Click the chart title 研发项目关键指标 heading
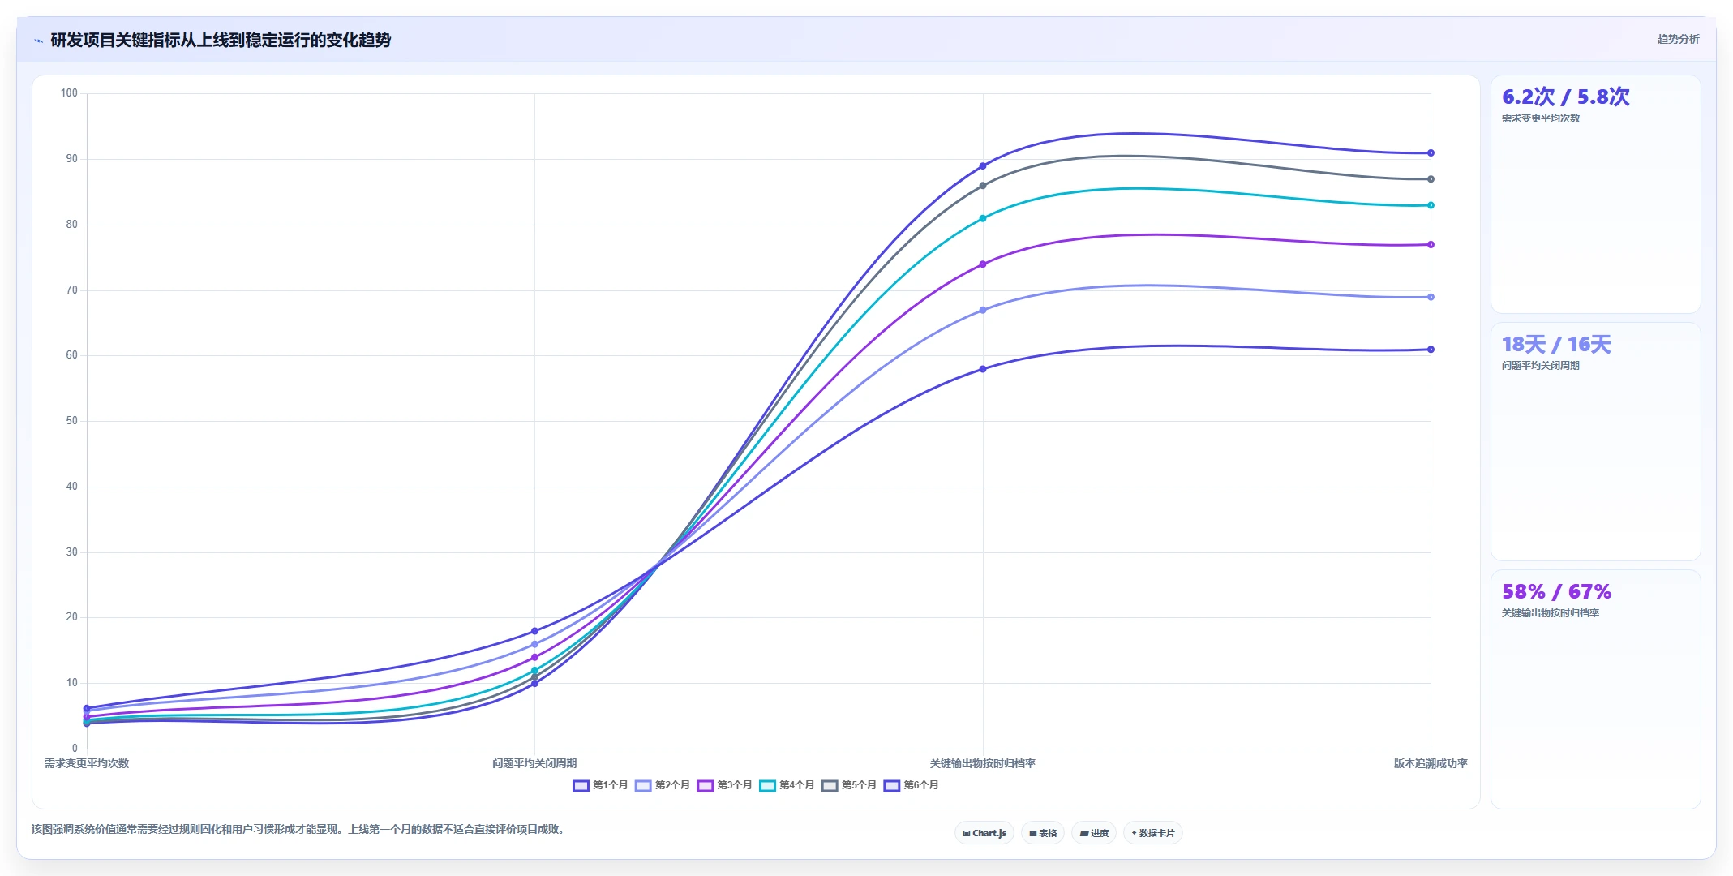The height and width of the screenshot is (876, 1733). click(221, 40)
